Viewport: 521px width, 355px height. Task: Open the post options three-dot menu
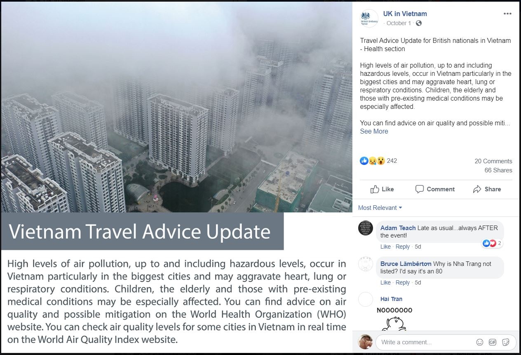[507, 14]
